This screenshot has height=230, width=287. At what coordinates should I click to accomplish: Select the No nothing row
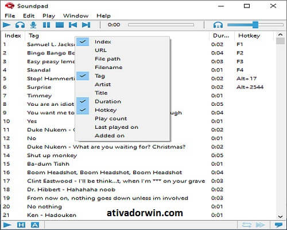(138, 206)
